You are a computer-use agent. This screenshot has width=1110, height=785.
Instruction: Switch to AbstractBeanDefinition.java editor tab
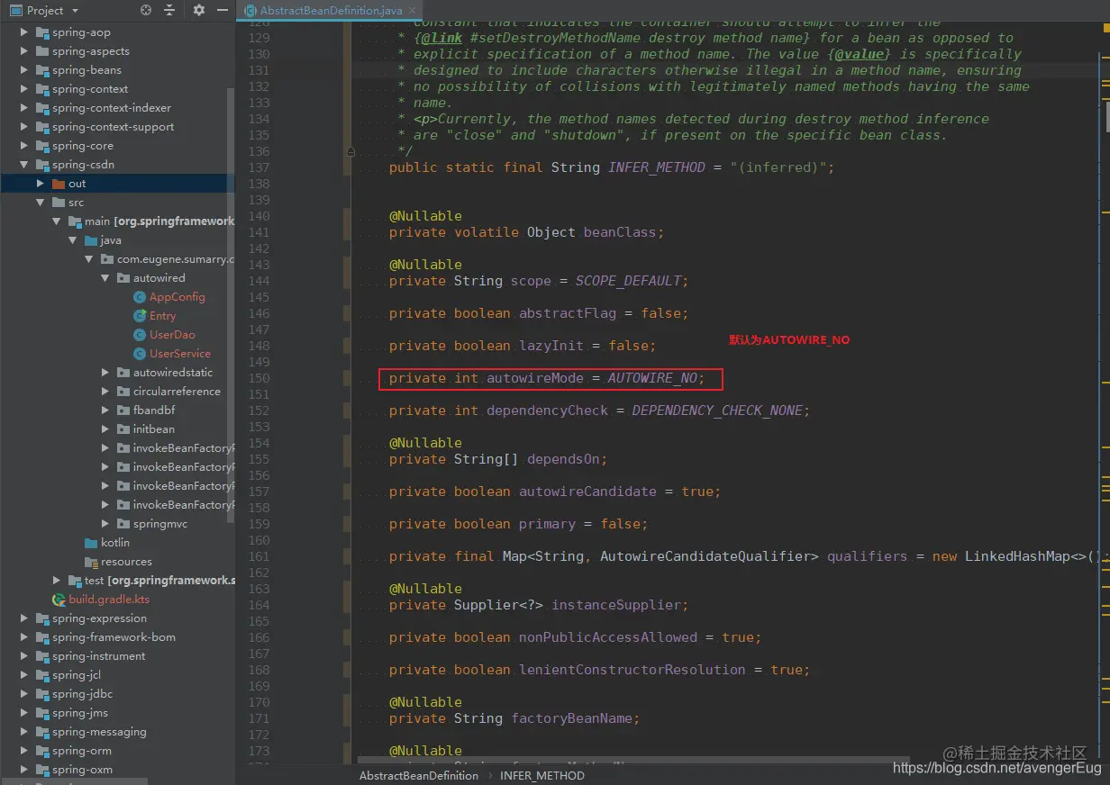(331, 11)
